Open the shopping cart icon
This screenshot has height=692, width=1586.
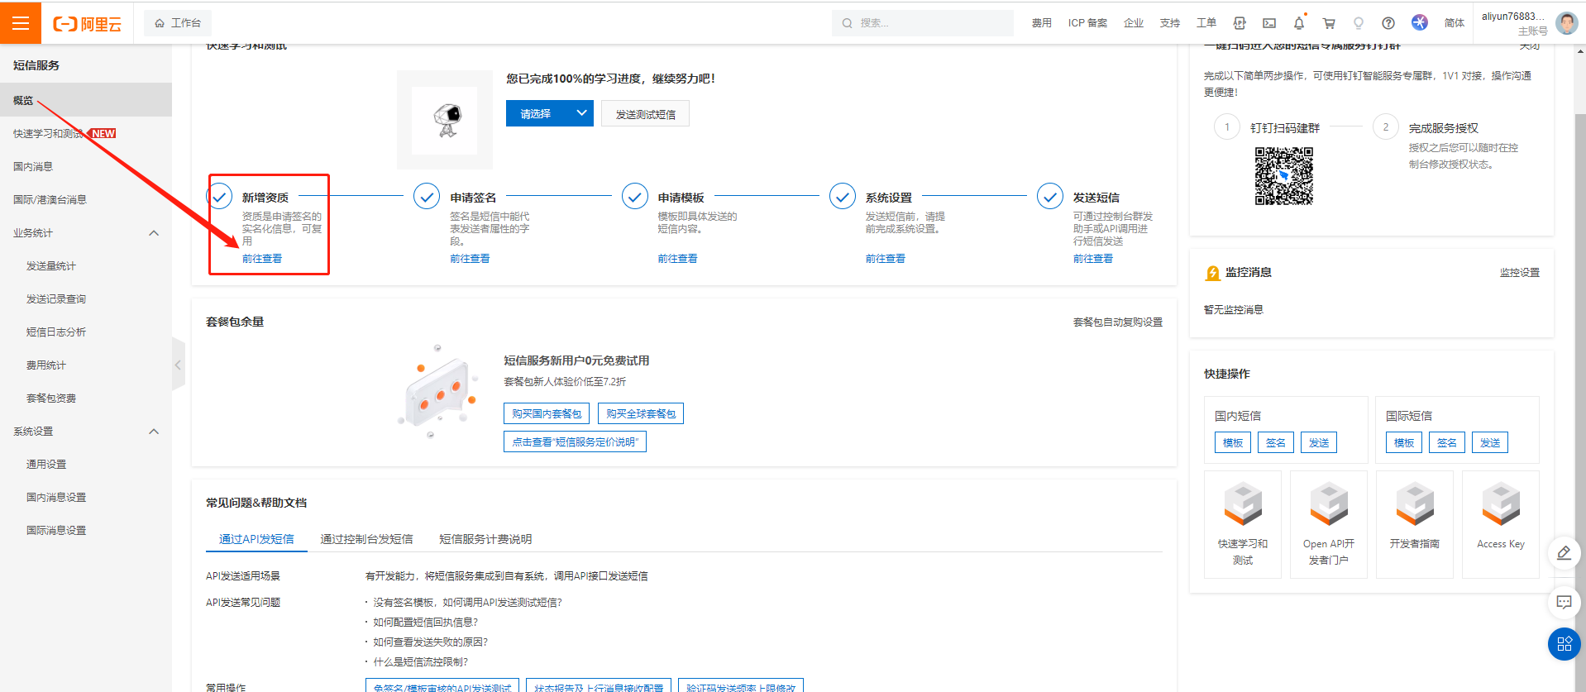click(x=1329, y=23)
